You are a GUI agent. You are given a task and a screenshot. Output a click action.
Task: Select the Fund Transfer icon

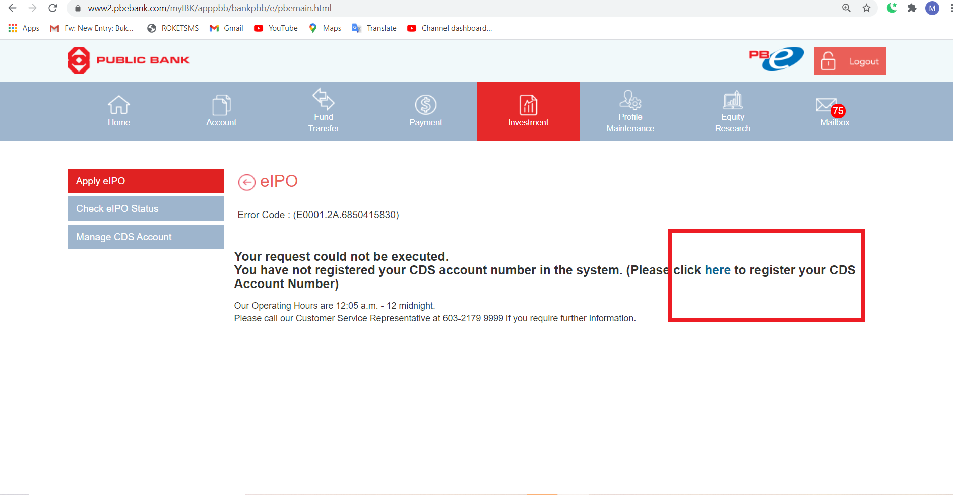point(323,99)
